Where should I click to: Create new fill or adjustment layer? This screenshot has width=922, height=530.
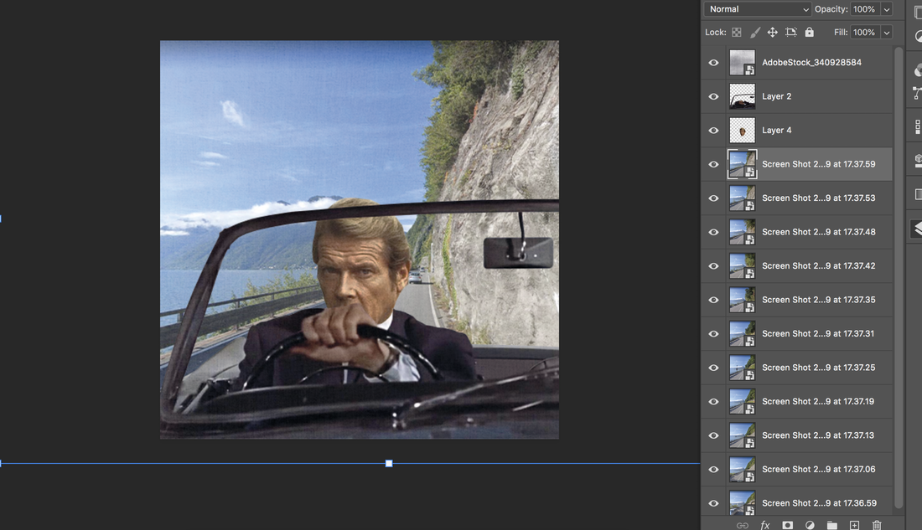pos(810,525)
